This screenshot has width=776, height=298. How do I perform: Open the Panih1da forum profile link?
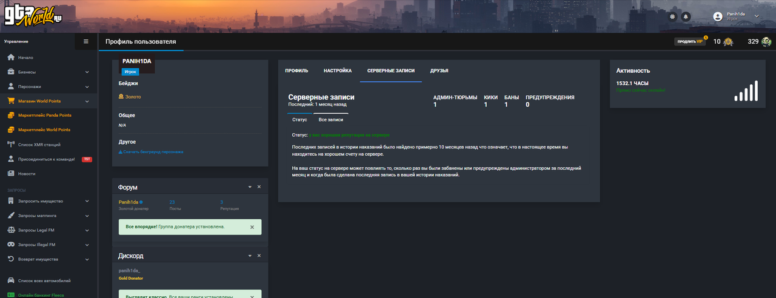(x=129, y=202)
